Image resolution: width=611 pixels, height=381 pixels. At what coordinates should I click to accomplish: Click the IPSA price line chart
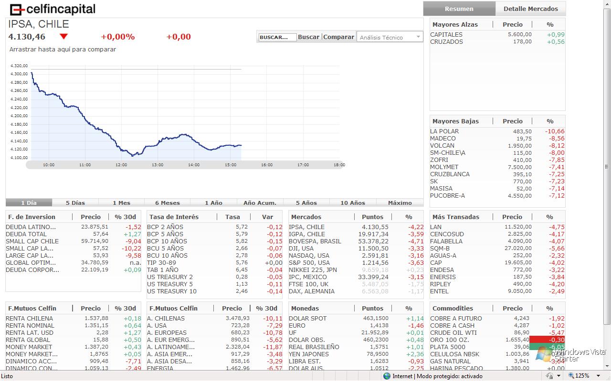tap(136, 114)
